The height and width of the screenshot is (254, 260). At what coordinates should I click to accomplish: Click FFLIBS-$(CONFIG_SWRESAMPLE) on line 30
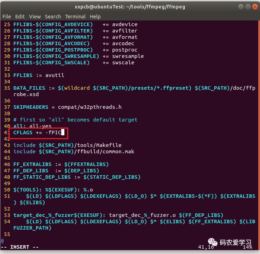coord(56,56)
